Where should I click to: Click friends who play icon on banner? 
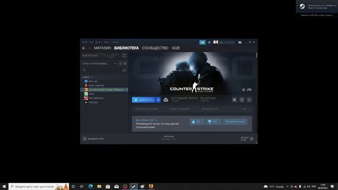pos(243,90)
